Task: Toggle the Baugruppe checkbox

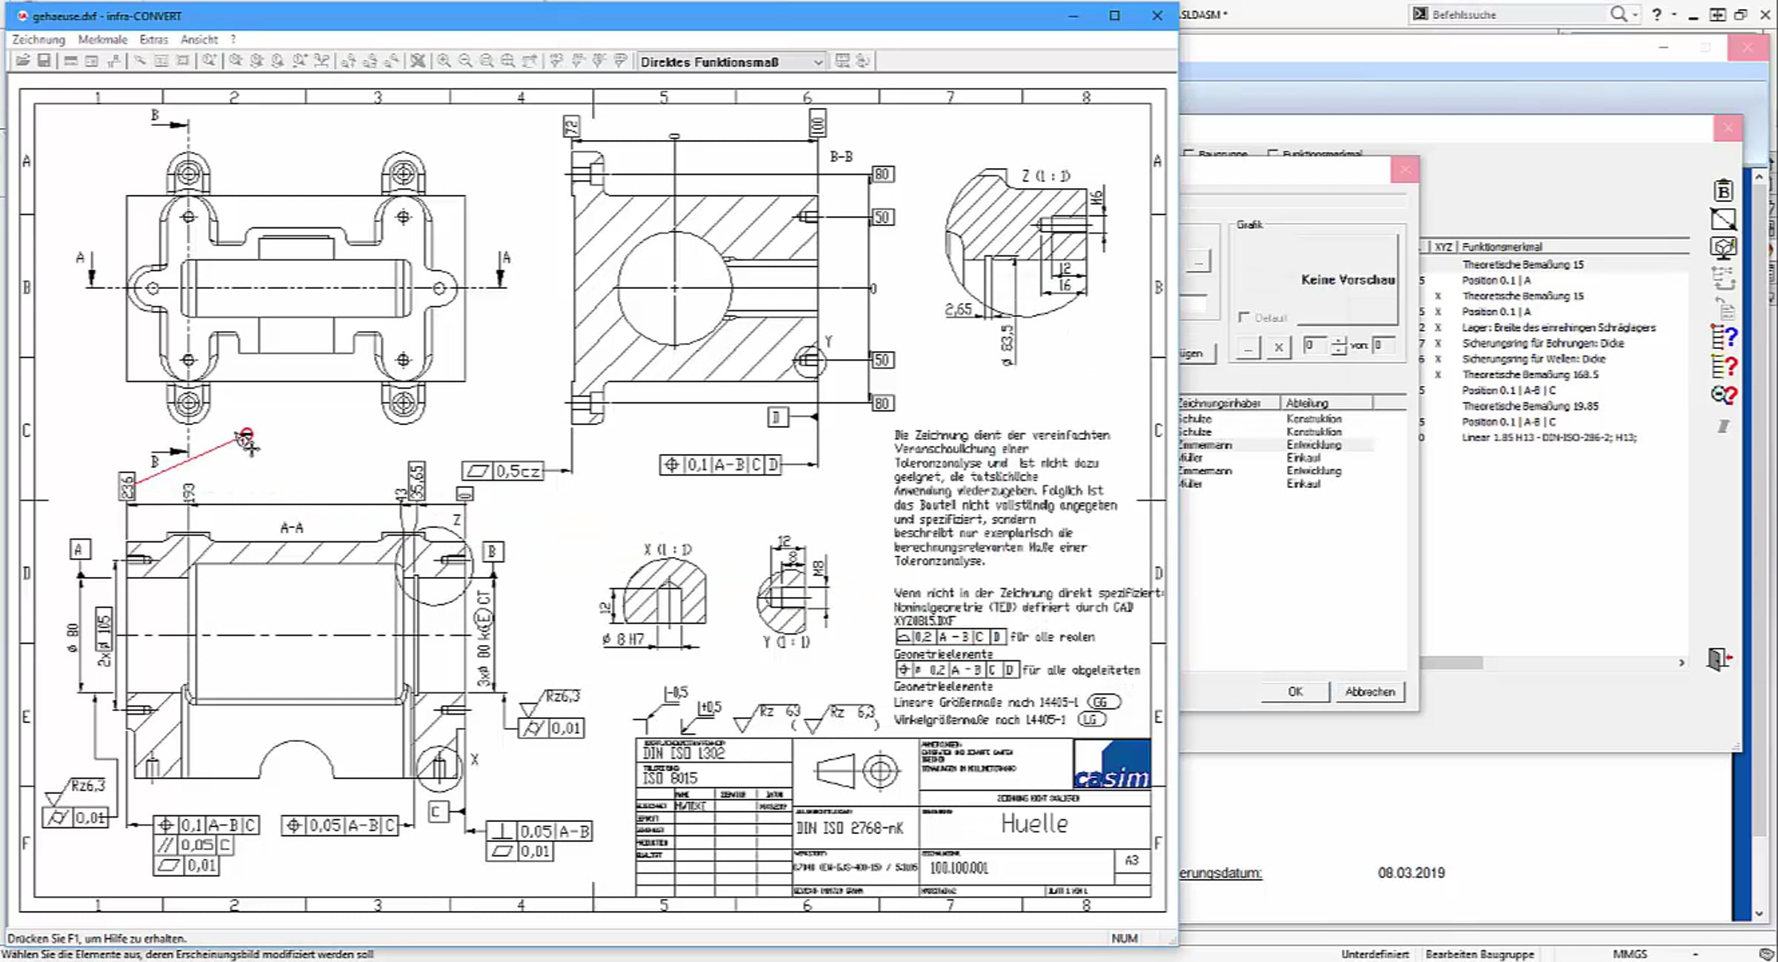Action: pyautogui.click(x=1189, y=154)
